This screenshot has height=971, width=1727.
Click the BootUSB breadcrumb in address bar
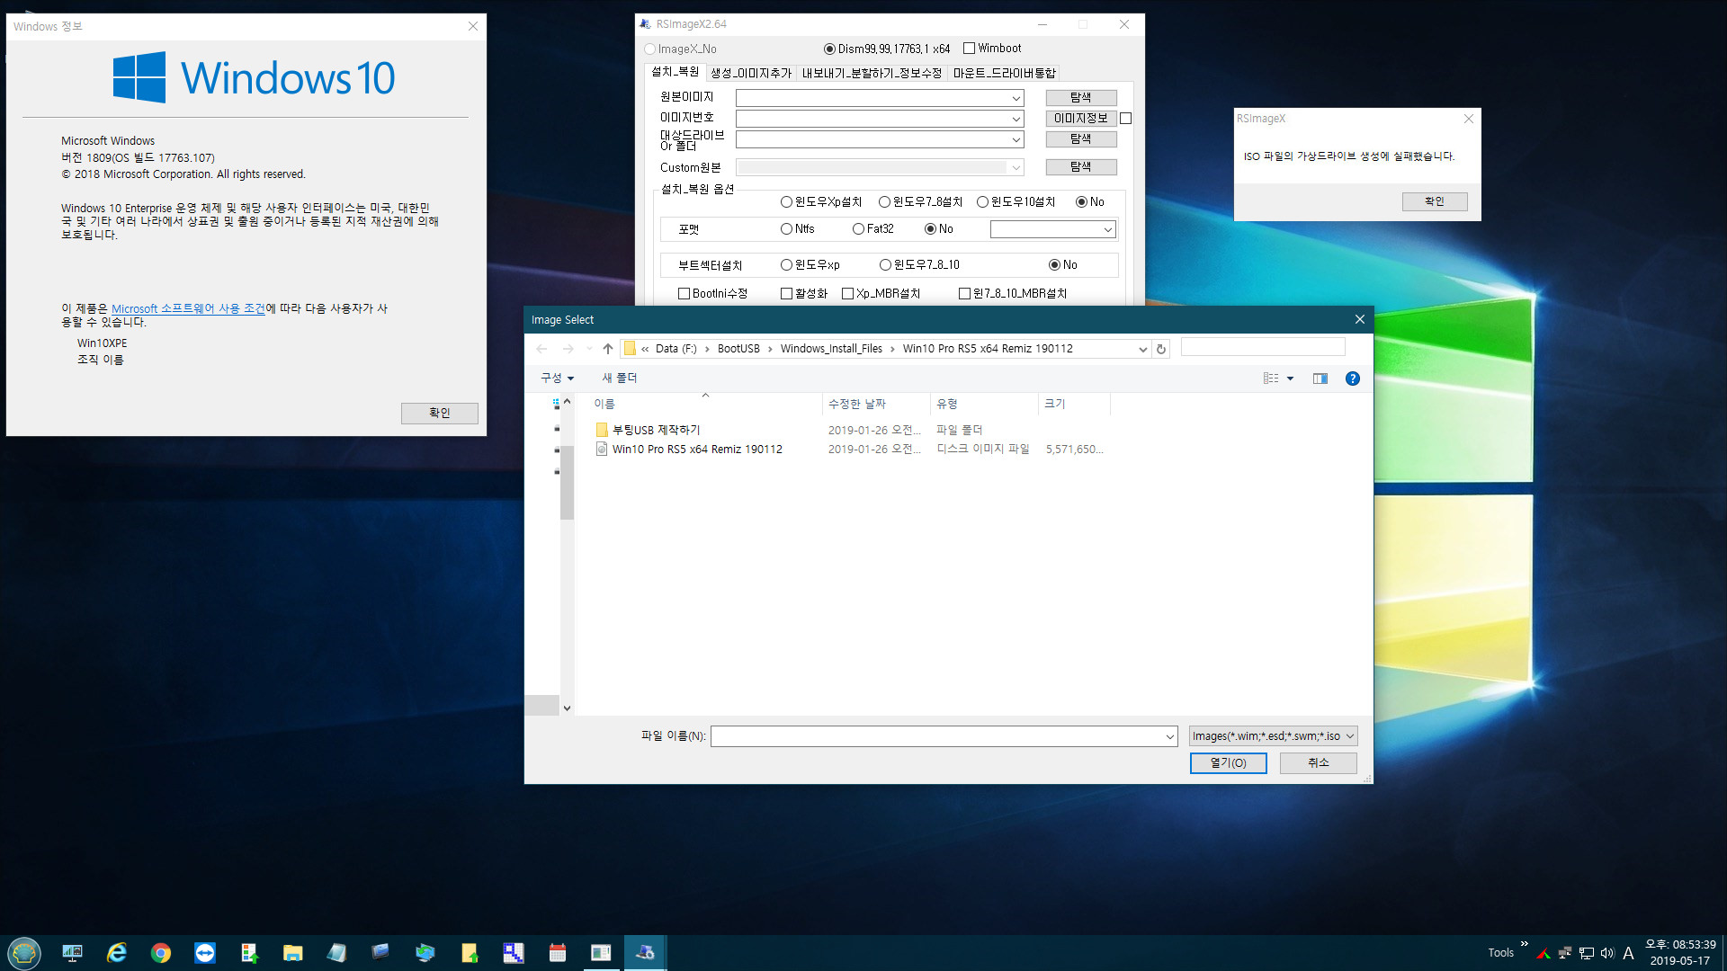(x=738, y=349)
